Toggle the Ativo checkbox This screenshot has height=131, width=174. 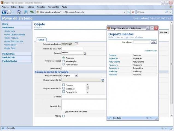(x=63, y=116)
